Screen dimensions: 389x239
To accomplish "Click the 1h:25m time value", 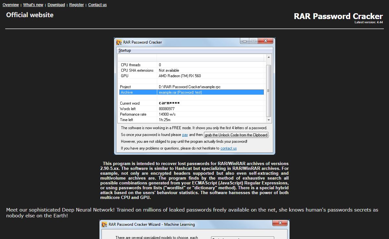I will [164, 120].
